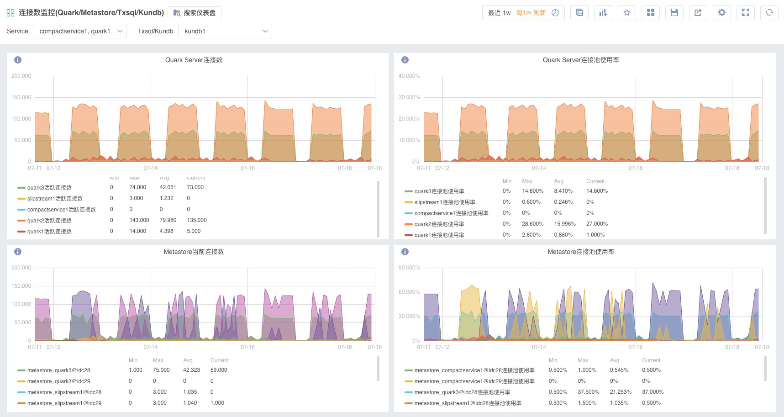Screen dimensions: 784x417
Task: Click Quark Server连接池使用率 legend scrollbar
Action: tap(765, 205)
